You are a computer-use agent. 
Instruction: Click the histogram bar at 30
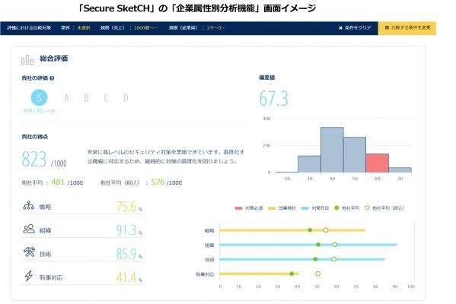point(309,164)
